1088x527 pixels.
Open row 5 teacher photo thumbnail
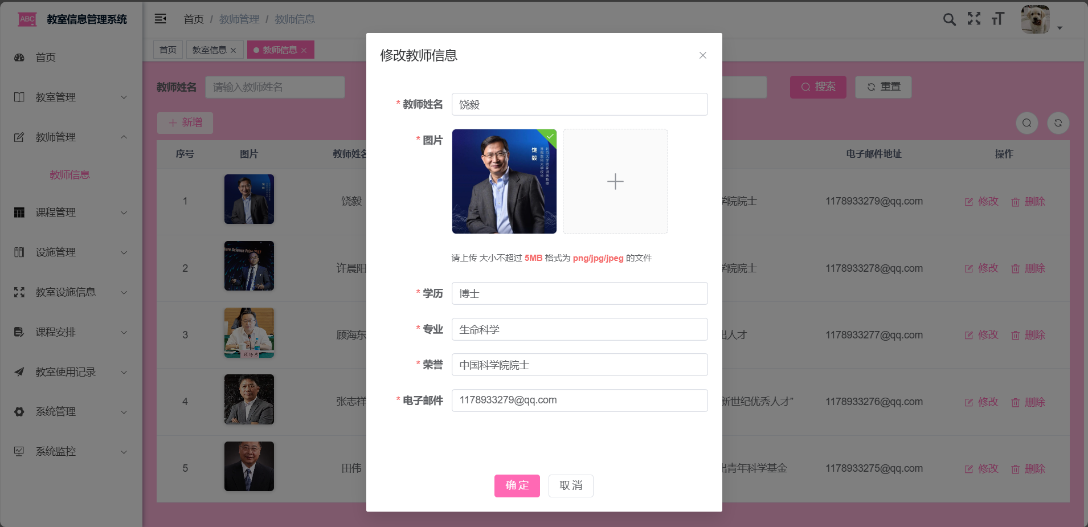click(x=249, y=466)
